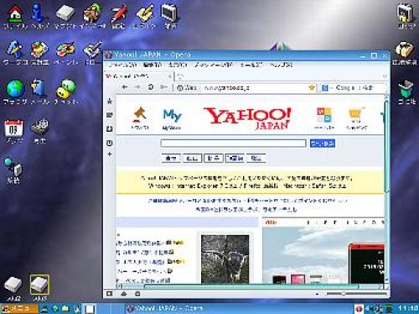419x314 pixels.
Task: Launch the globe browser desktop icon
Action: click(x=15, y=88)
